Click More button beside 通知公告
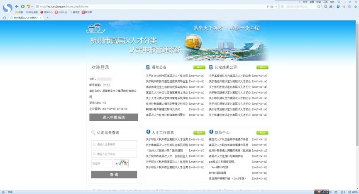Viewport: 359px width, 194px height. pos(199,67)
